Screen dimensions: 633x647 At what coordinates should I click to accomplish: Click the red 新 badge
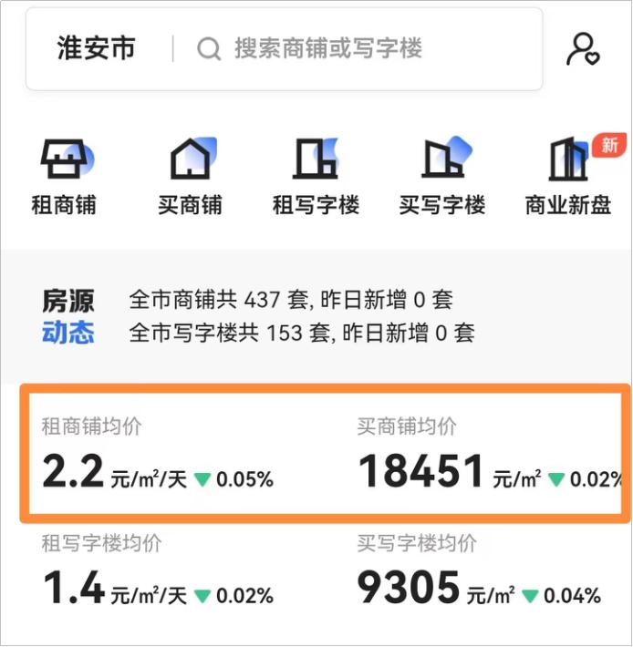609,145
